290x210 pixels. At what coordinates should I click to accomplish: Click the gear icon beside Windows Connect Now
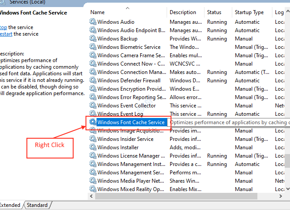93,63
